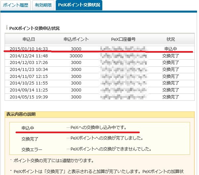Click the 申込中 status in the table
The height and width of the screenshot is (175, 199).
pyautogui.click(x=171, y=49)
